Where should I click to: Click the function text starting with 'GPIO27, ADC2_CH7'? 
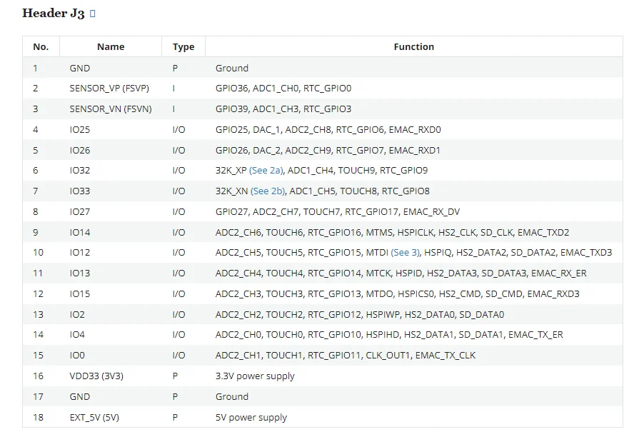click(x=338, y=212)
